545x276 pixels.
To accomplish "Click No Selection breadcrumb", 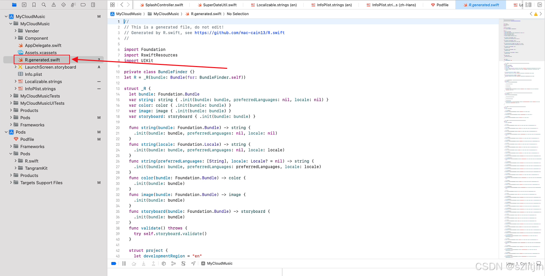I will tap(238, 14).
